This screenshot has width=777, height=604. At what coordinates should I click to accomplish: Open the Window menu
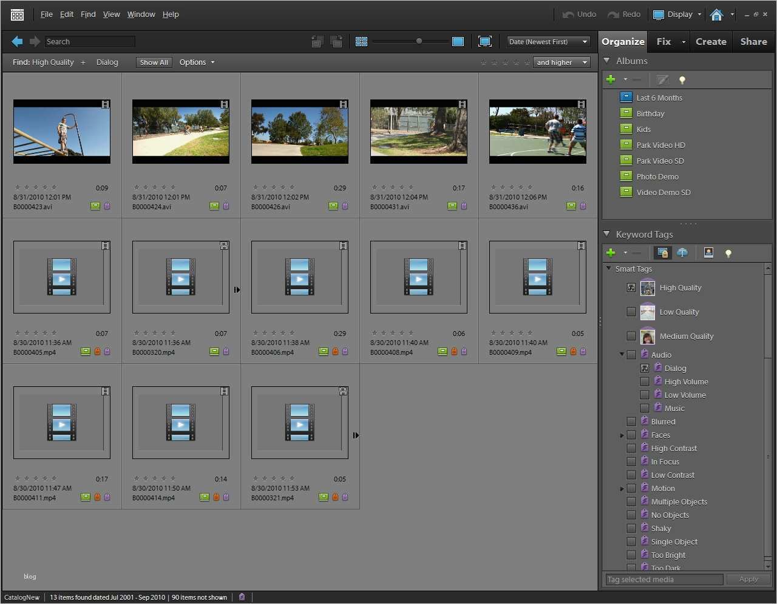[141, 14]
